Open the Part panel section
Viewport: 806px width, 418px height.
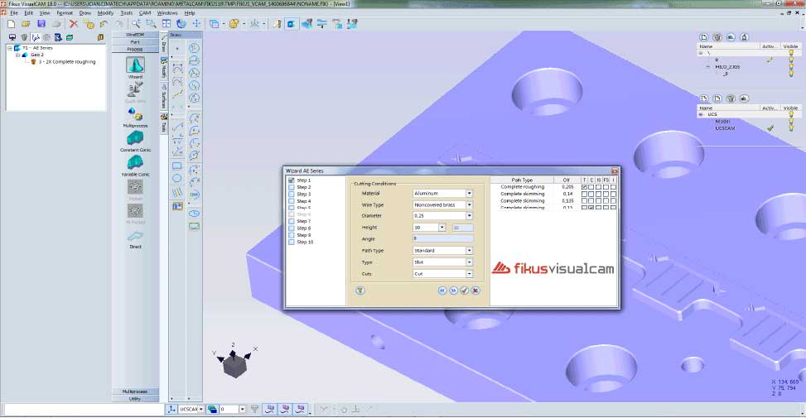coord(134,42)
